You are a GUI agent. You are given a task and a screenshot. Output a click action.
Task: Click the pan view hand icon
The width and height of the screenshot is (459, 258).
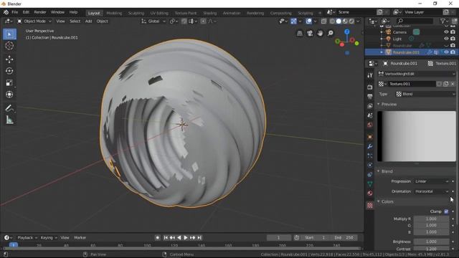320,34
